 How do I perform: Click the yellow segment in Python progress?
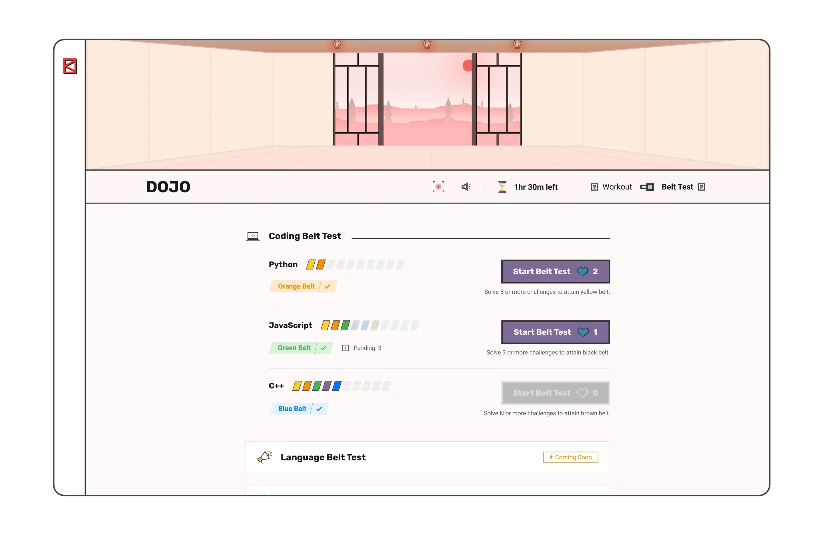pos(311,265)
